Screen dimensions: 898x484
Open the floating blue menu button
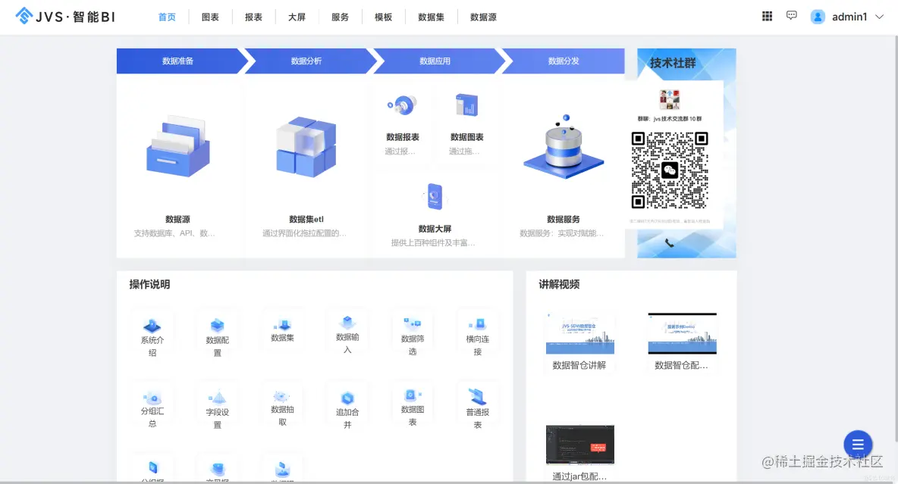tap(858, 445)
